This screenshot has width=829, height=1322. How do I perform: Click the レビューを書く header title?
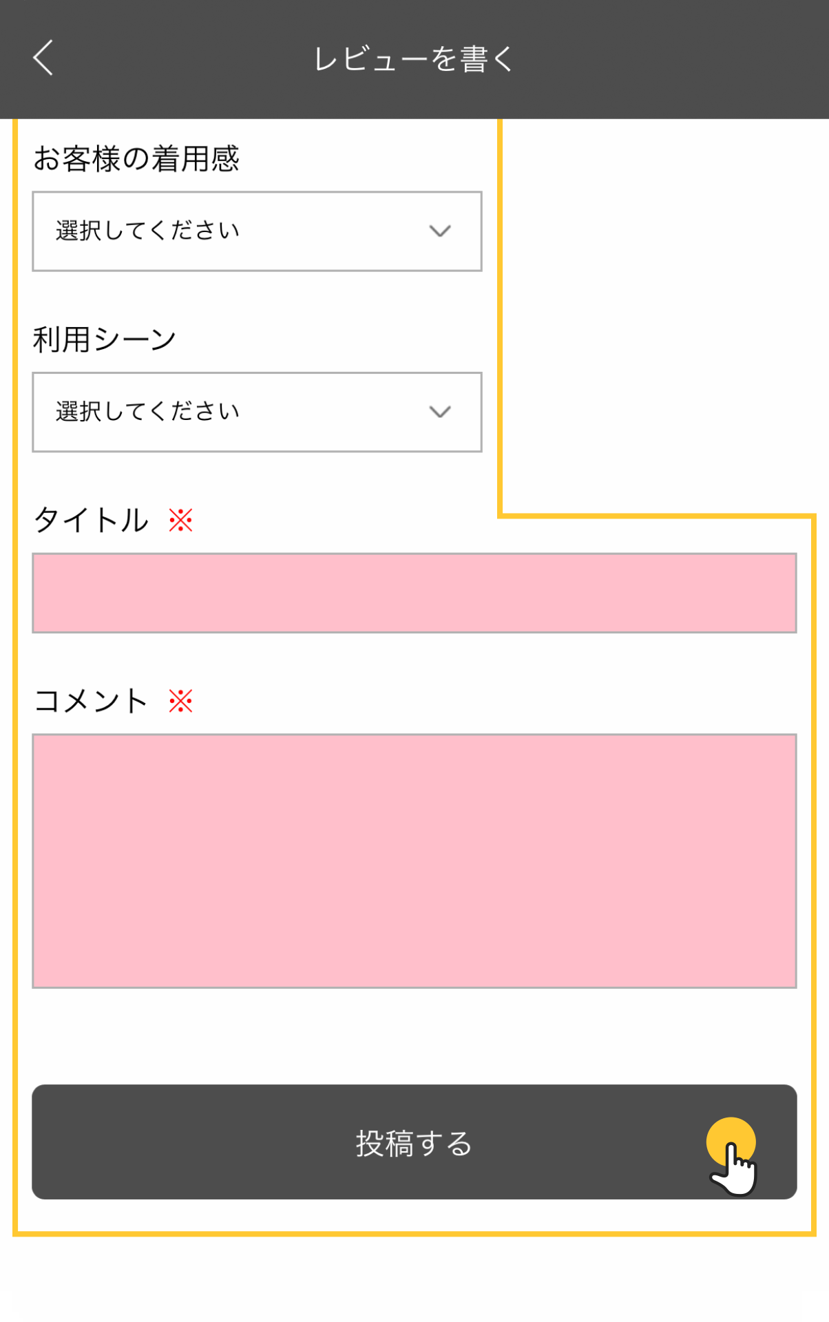(x=414, y=59)
